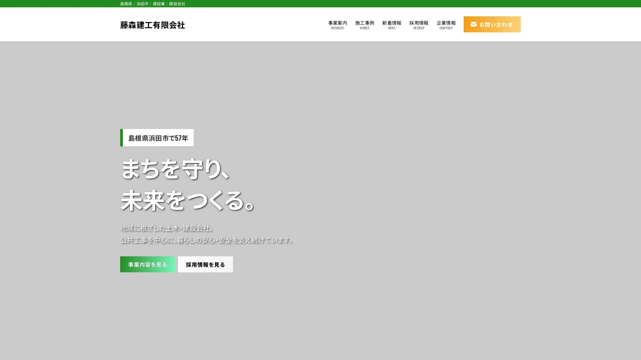Open the 事業案内 BUSINESS menu item

click(338, 25)
